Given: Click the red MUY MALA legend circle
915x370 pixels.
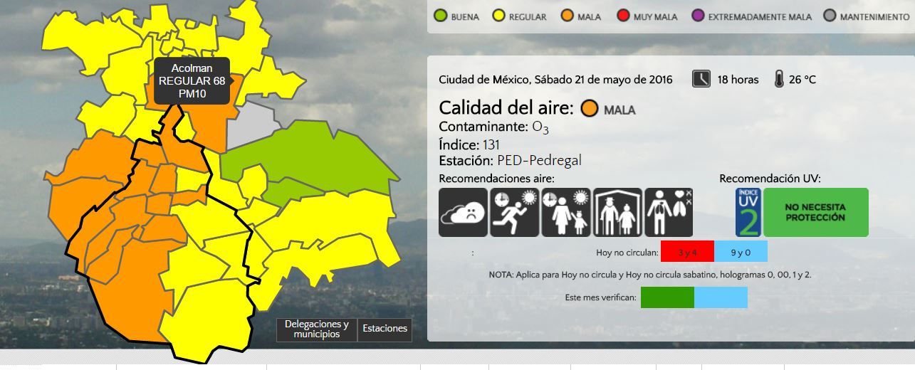Looking at the screenshot, I should click(622, 16).
